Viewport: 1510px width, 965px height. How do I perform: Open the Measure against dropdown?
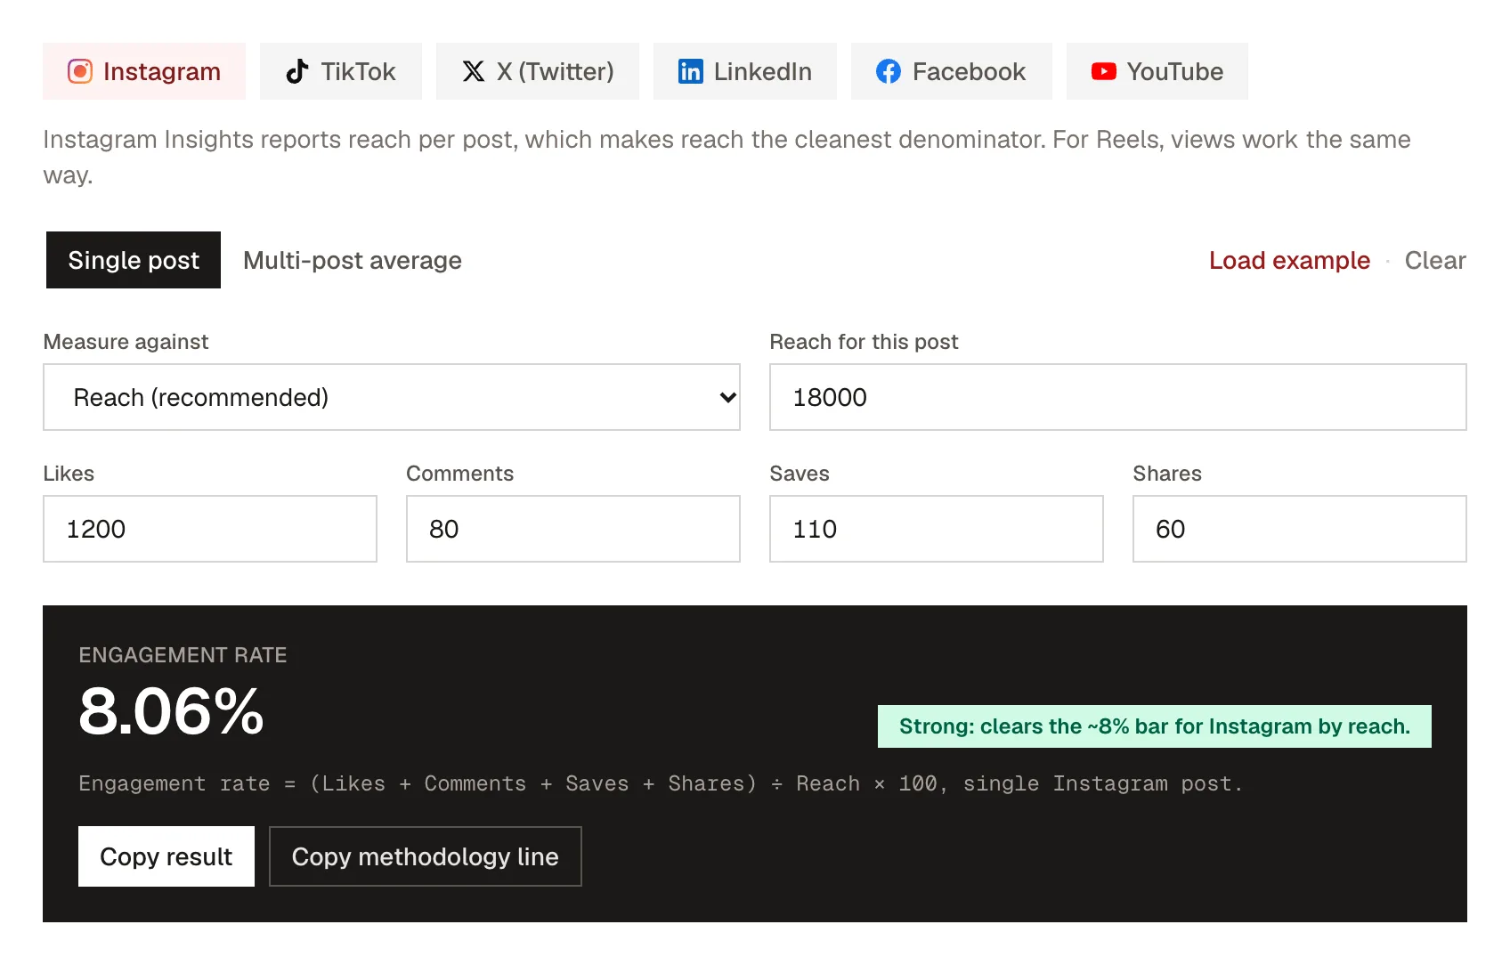click(x=392, y=397)
